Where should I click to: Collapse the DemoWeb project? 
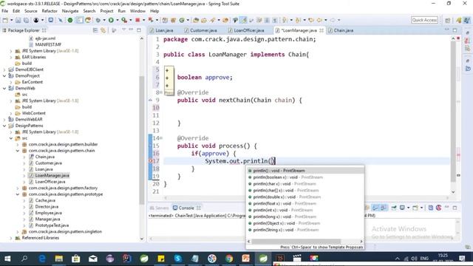tap(4, 89)
